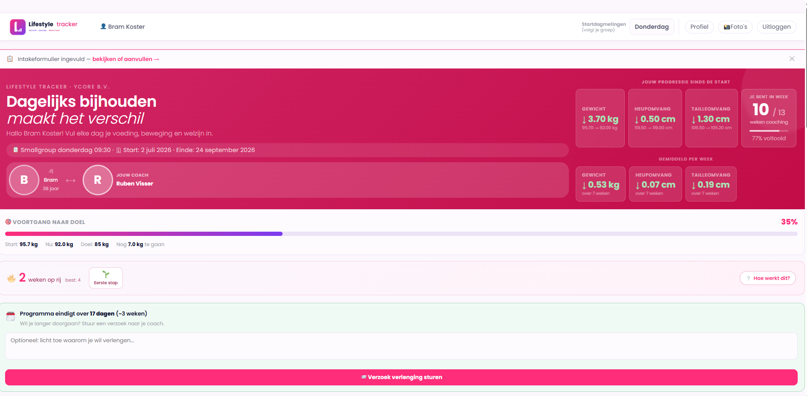Focus the optional extension reason text field
The width and height of the screenshot is (807, 396).
point(401,346)
